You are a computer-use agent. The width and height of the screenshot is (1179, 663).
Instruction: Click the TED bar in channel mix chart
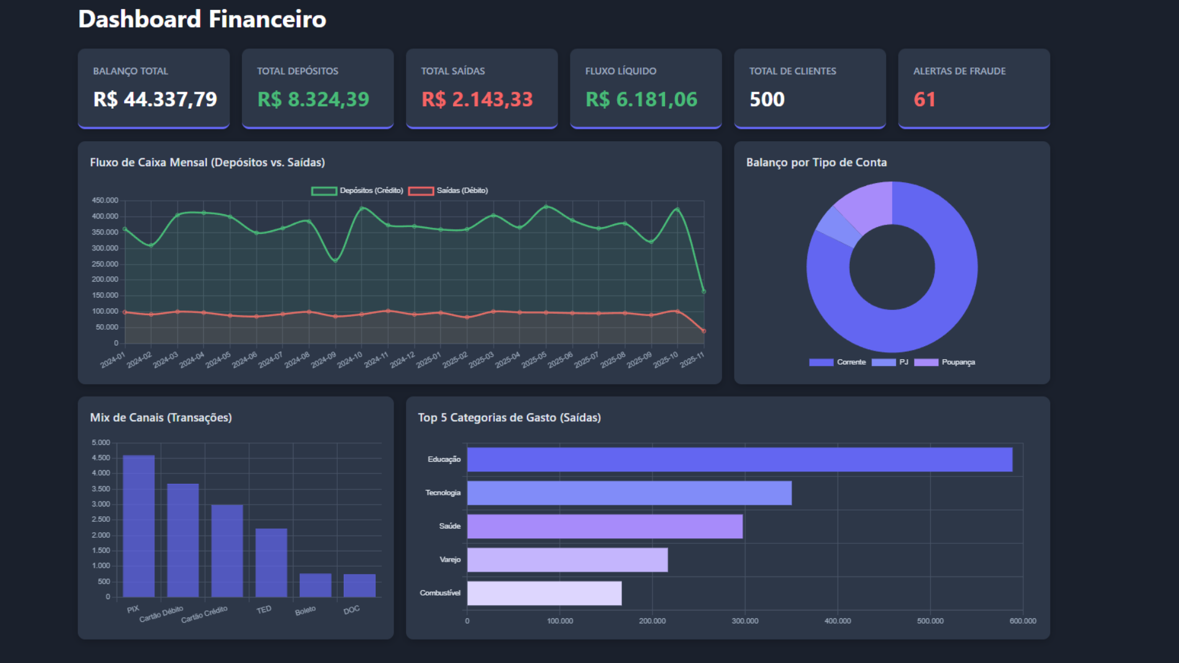tap(271, 562)
